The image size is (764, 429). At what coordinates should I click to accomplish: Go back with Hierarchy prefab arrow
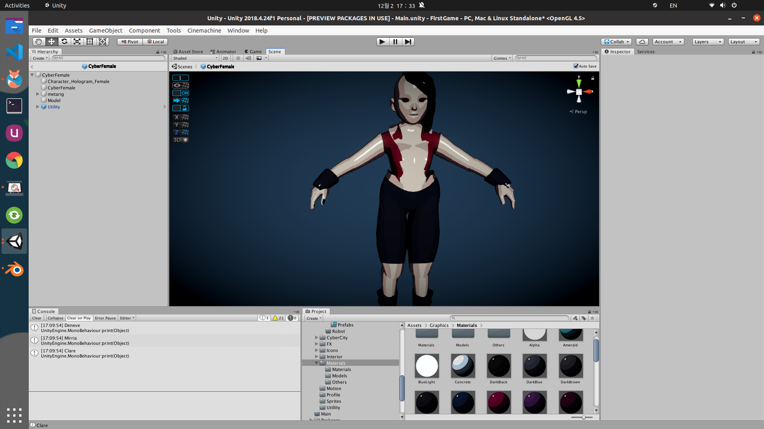(x=32, y=67)
